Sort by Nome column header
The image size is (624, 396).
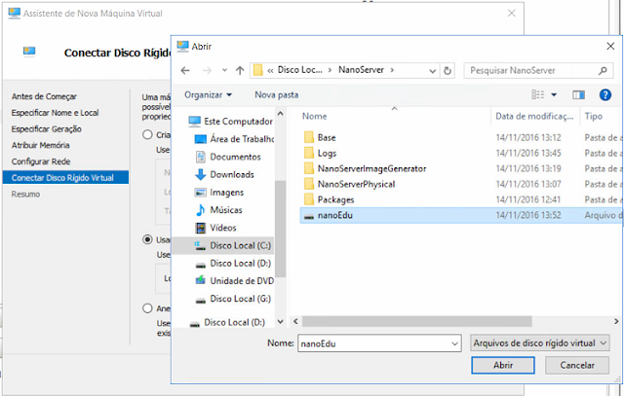click(314, 117)
